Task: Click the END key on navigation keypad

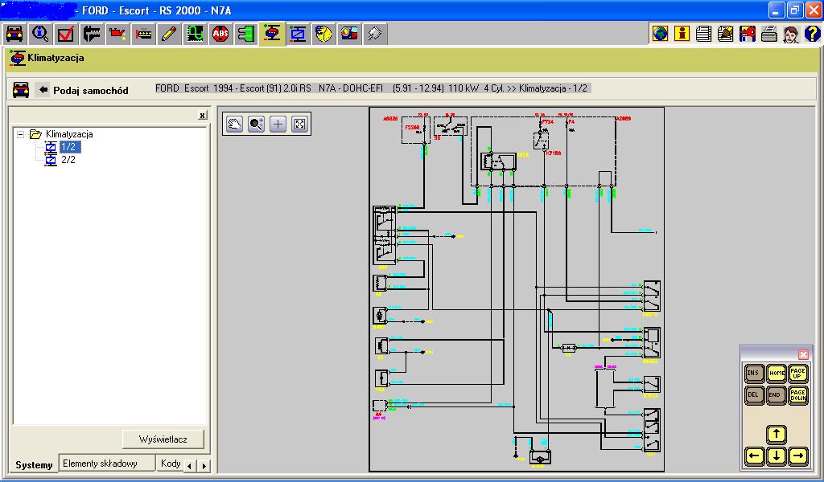Action: [x=777, y=395]
